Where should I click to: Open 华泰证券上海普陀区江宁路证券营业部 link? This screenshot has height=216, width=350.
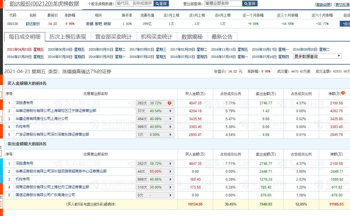56,111
